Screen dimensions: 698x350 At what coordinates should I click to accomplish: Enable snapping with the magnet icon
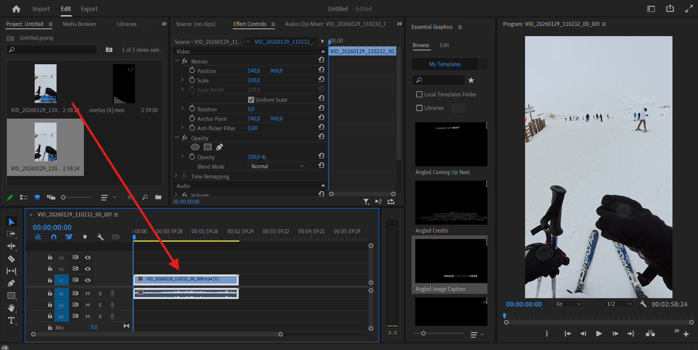click(x=54, y=237)
